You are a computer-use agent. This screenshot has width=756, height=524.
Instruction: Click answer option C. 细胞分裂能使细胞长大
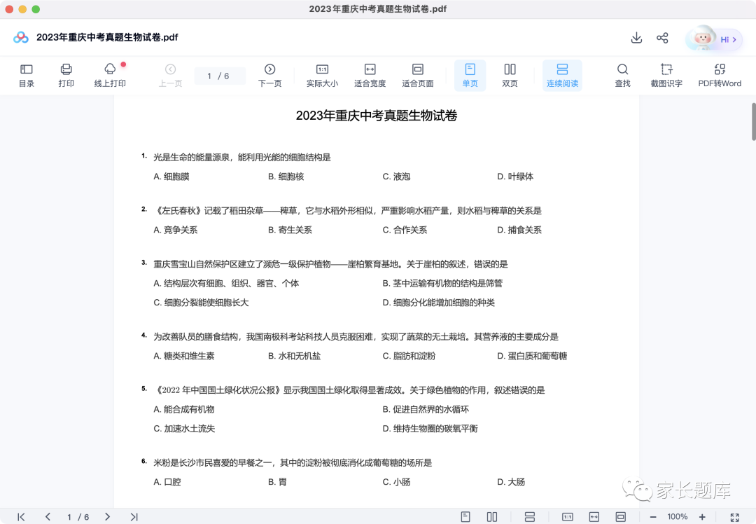pyautogui.click(x=201, y=303)
